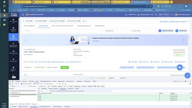The height and width of the screenshot is (108, 192).
Task: Open the Staff sidebar section
Action: [13, 29]
